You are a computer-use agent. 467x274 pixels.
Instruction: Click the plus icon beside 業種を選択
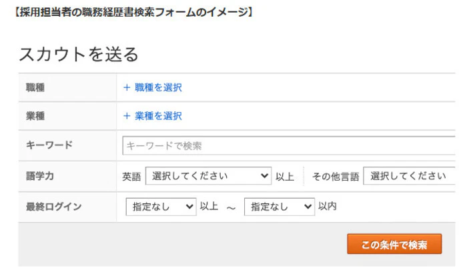click(x=127, y=116)
